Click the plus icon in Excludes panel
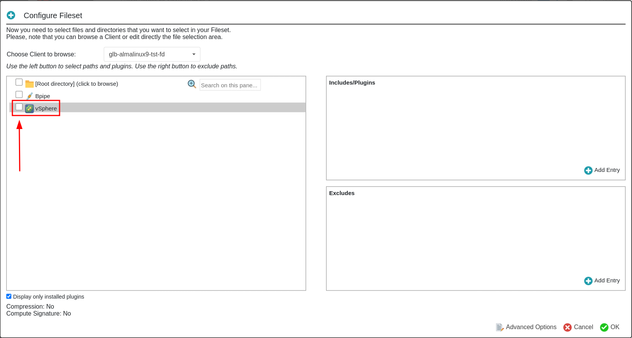Viewport: 632px width, 338px height. pos(588,281)
